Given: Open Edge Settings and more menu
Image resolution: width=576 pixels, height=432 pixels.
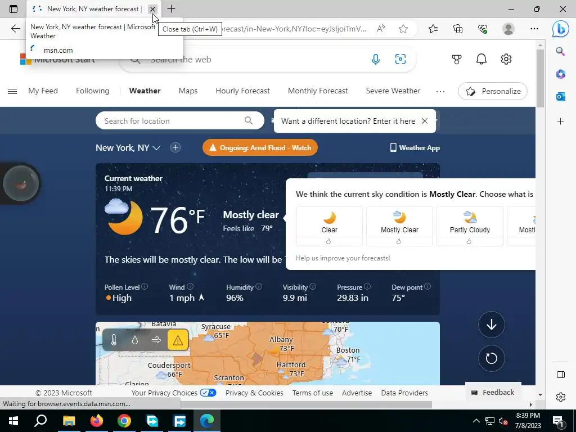Looking at the screenshot, I should 534,29.
